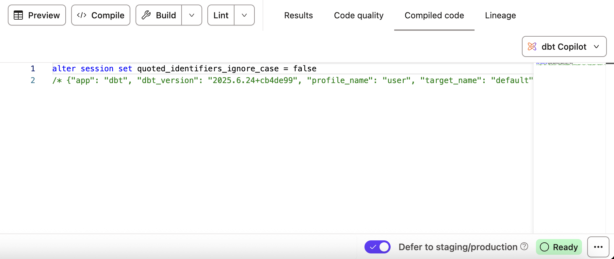This screenshot has width=614, height=259.
Task: Click the Compile code brackets icon
Action: pyautogui.click(x=82, y=15)
